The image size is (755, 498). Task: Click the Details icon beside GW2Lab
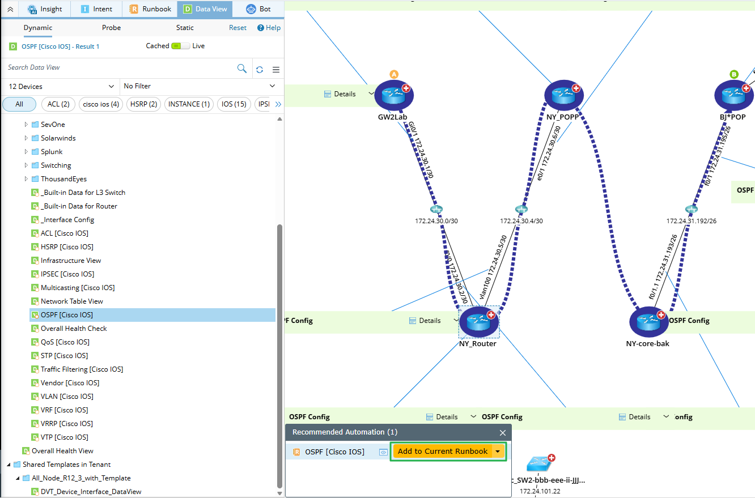click(x=327, y=94)
